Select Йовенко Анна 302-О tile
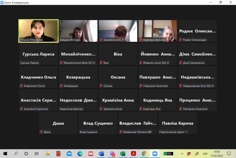This screenshot has width=236, height=158. 158,54
